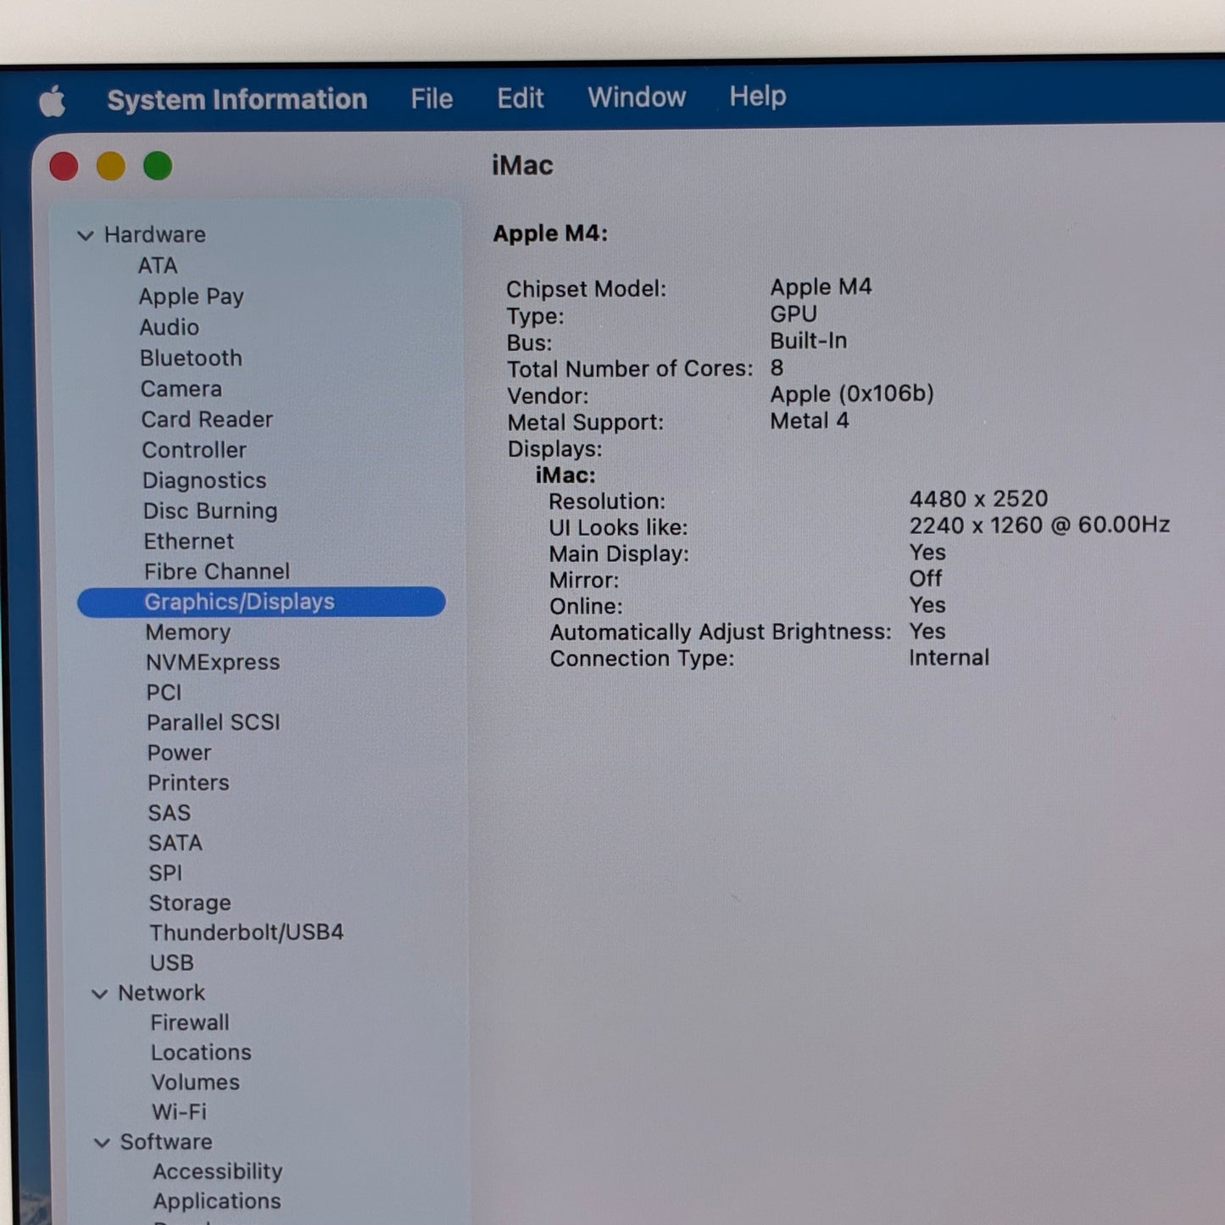This screenshot has height=1225, width=1225.
Task: Select Thunderbolt/USB4 in the sidebar
Action: (x=247, y=933)
